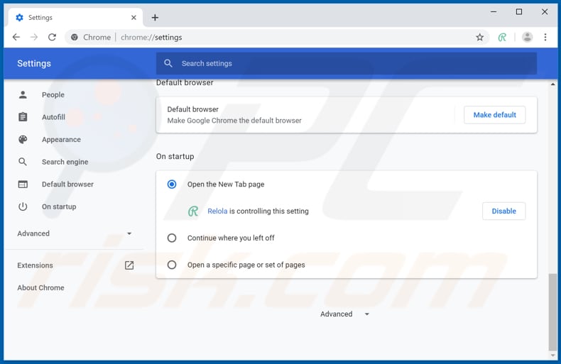Click the vertical scrollbar thumb

(552, 312)
